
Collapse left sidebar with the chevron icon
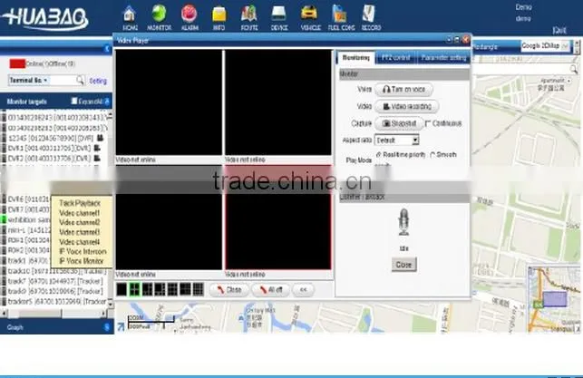107,49
